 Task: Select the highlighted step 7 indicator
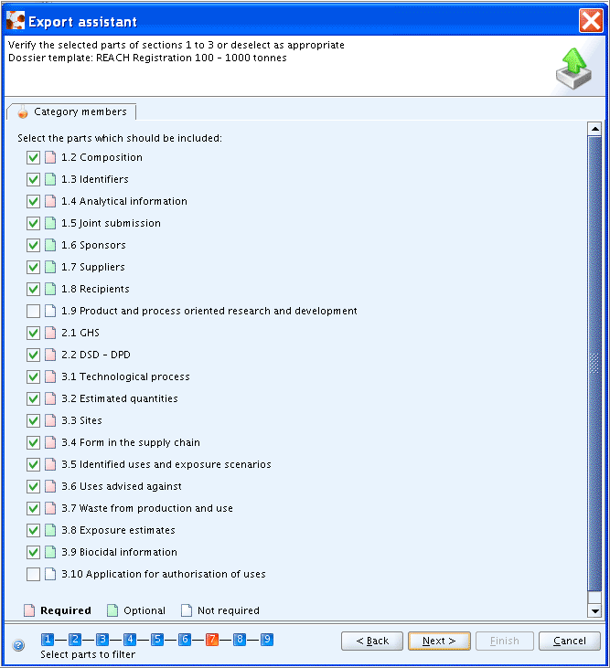tap(212, 640)
